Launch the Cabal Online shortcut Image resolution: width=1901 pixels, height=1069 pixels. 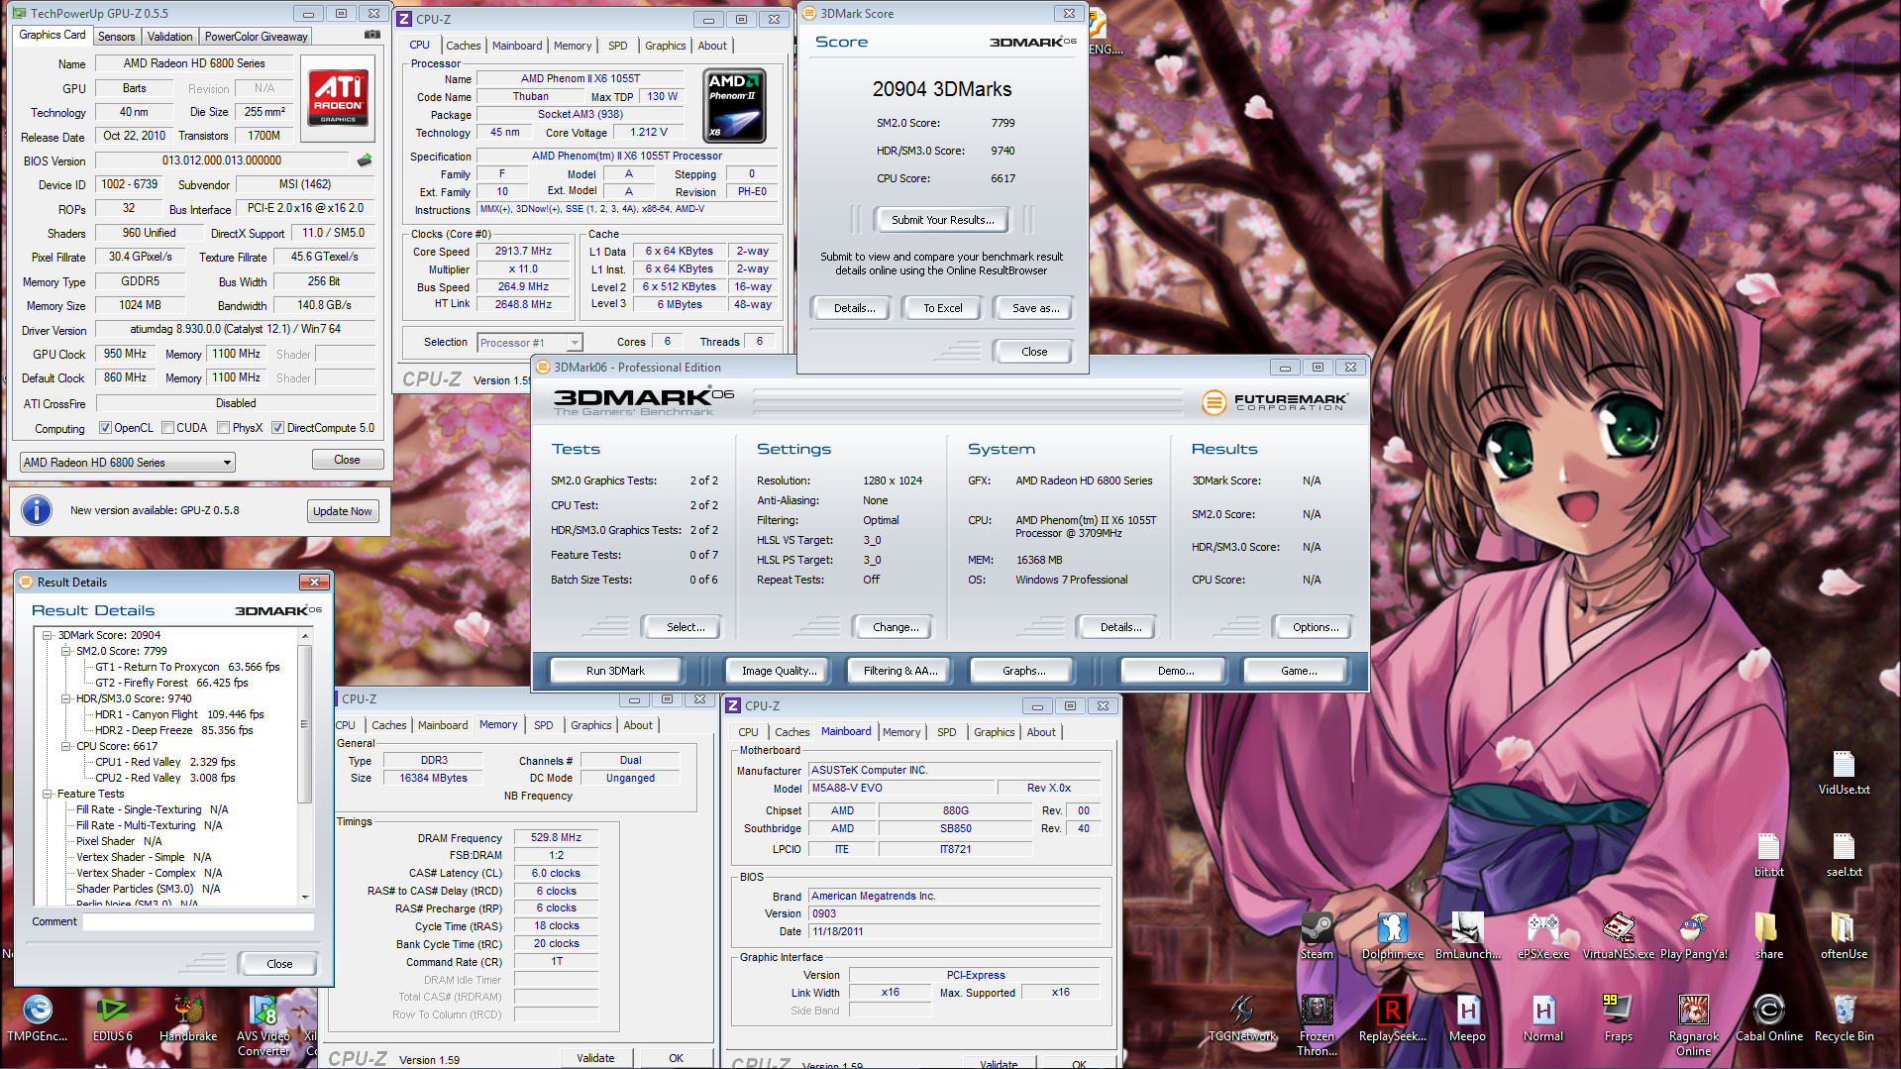(x=1768, y=1018)
